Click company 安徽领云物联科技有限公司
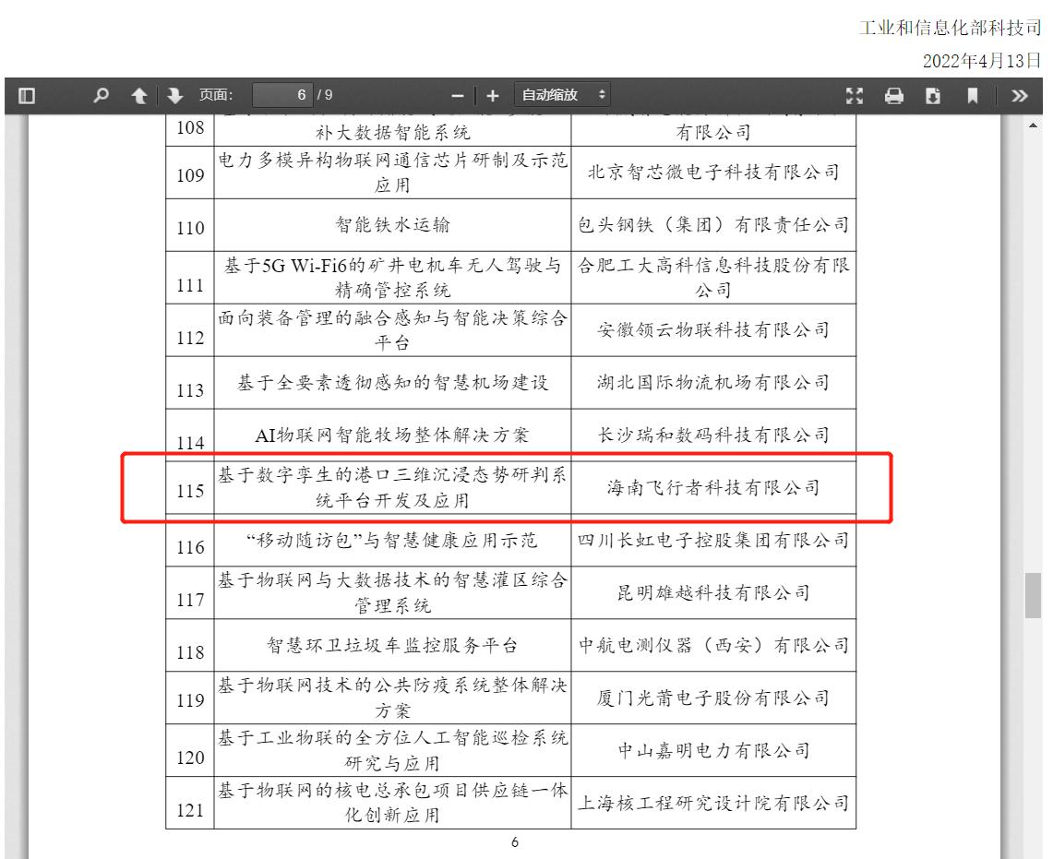The width and height of the screenshot is (1053, 859). 713,330
